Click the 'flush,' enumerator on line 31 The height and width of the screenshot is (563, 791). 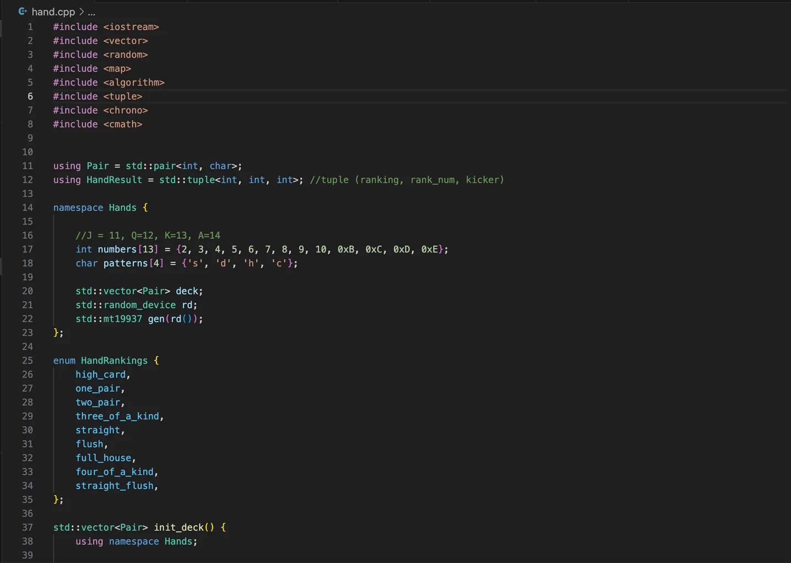coord(92,444)
